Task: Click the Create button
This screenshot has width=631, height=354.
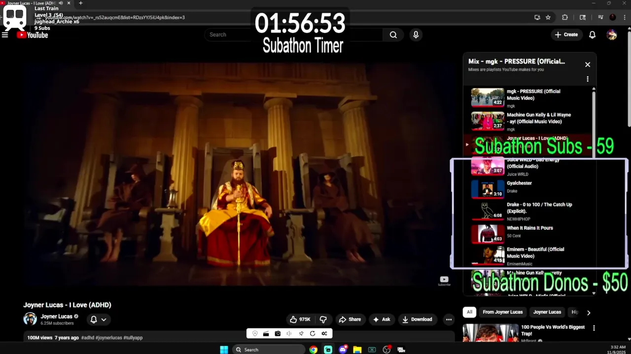Action: (x=566, y=35)
